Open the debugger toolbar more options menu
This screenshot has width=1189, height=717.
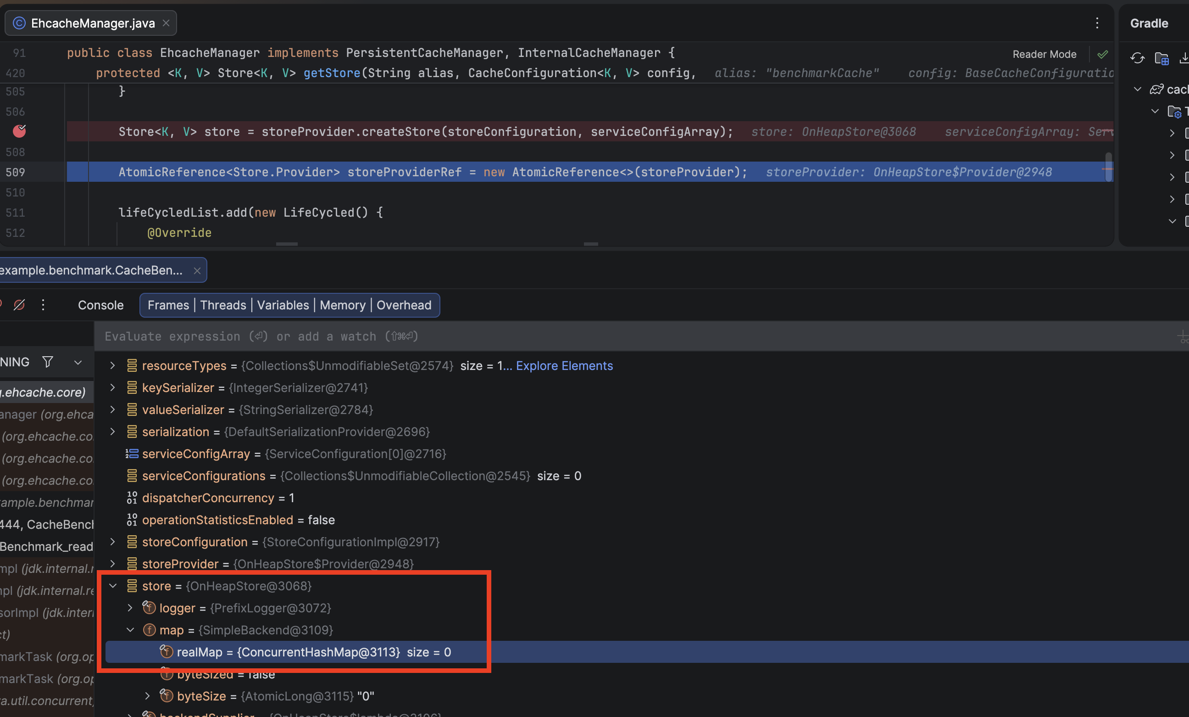point(43,305)
